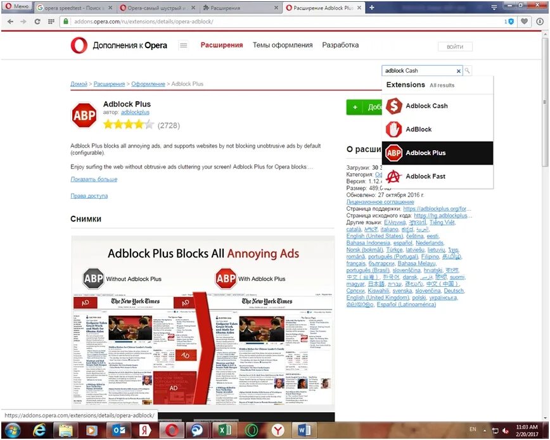The height and width of the screenshot is (440, 550).
Task: Select AdBlock search suggestion
Action: click(x=437, y=129)
